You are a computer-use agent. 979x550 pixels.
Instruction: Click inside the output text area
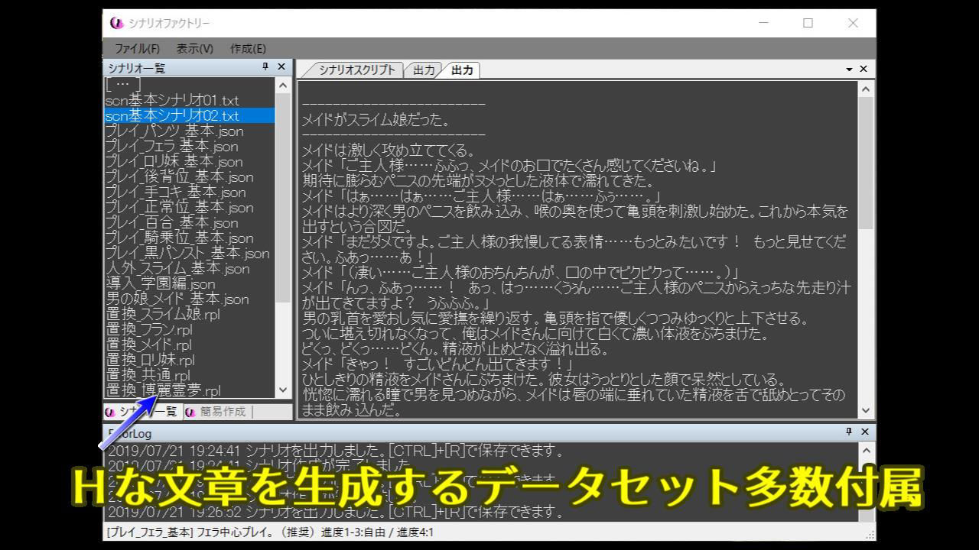[577, 249]
